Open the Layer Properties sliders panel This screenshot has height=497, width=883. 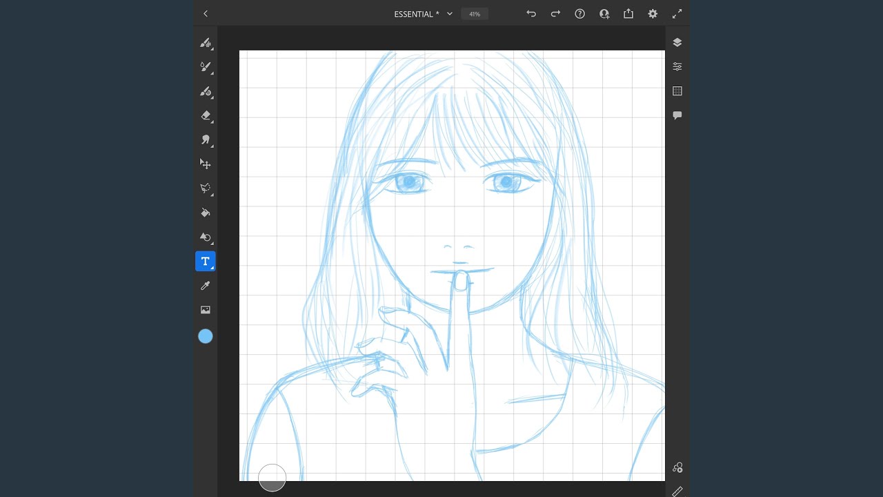[677, 67]
